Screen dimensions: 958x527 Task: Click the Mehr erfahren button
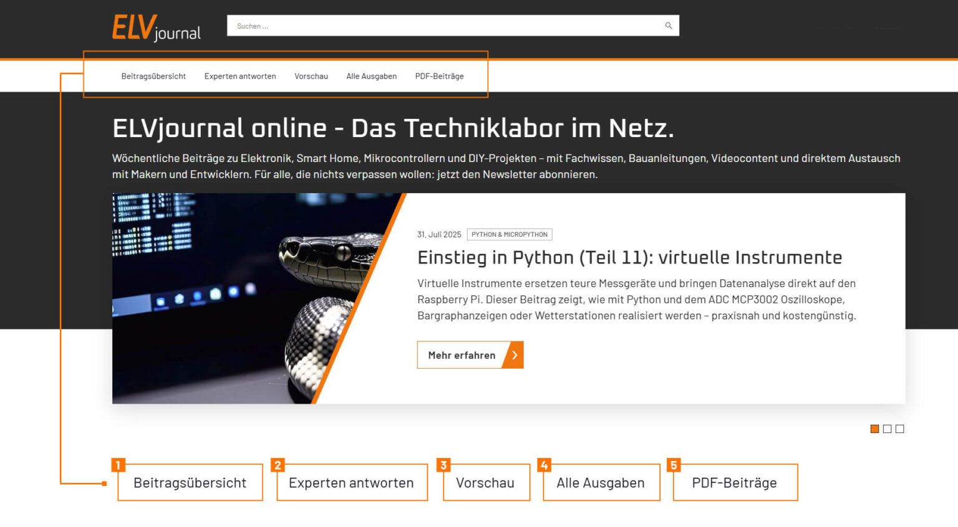click(462, 354)
